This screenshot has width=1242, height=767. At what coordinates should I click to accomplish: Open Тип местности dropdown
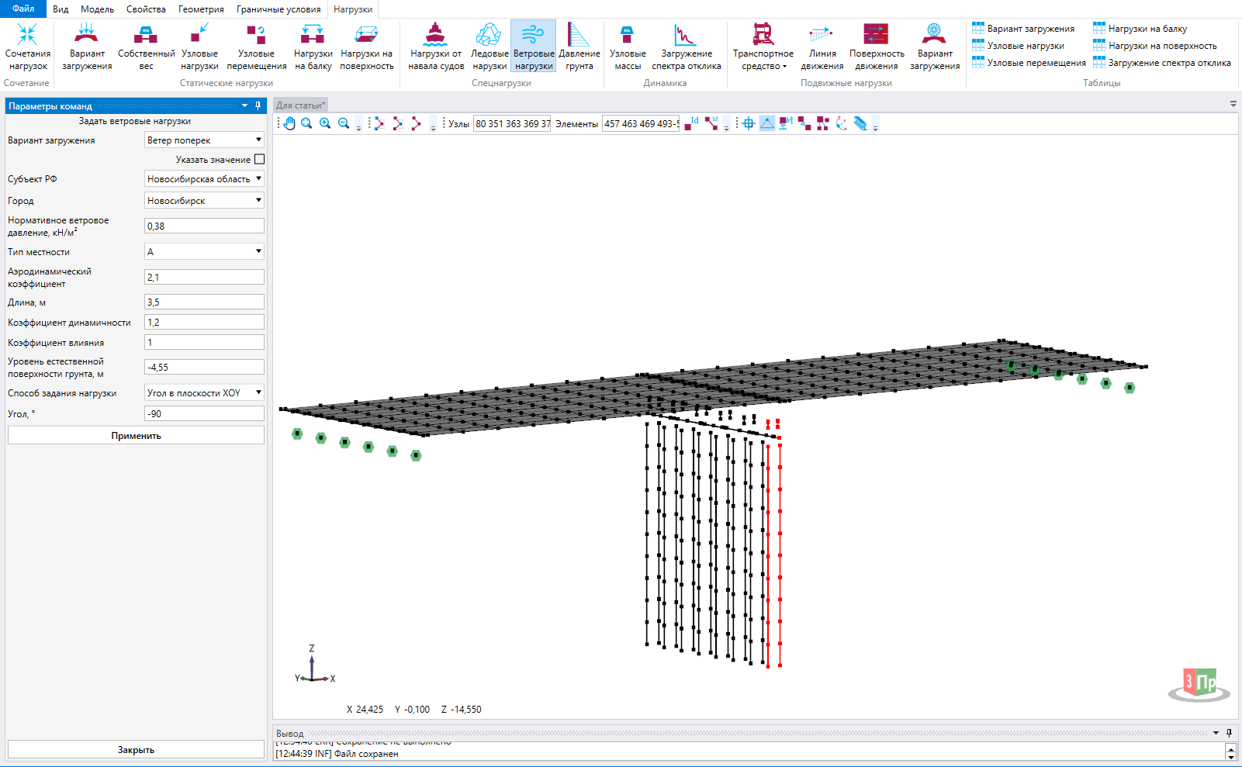click(204, 251)
